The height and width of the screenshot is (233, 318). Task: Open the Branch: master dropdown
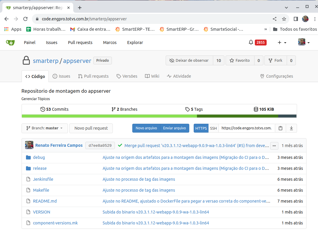click(x=45, y=128)
